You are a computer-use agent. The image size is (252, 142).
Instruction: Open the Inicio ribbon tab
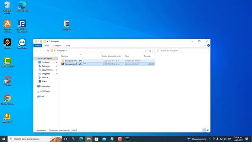(46, 46)
